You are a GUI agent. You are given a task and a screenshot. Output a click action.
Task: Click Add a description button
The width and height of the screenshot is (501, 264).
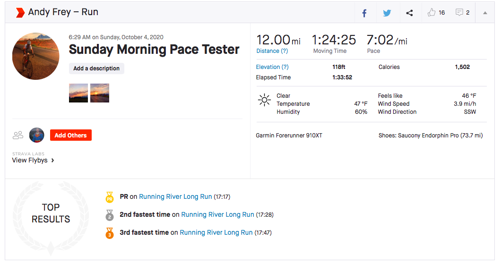(x=96, y=68)
